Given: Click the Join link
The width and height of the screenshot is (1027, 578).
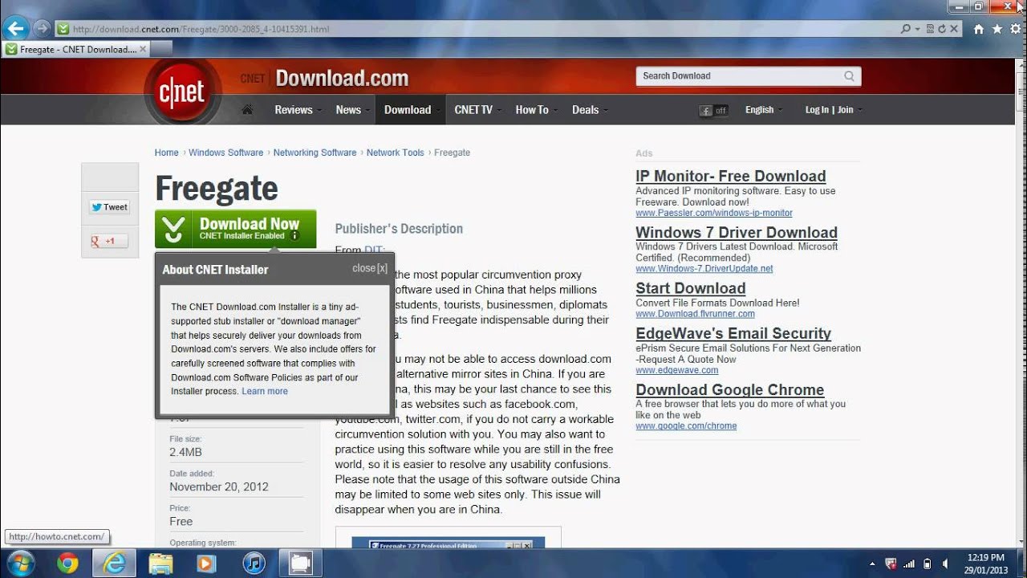Looking at the screenshot, I should tap(846, 110).
